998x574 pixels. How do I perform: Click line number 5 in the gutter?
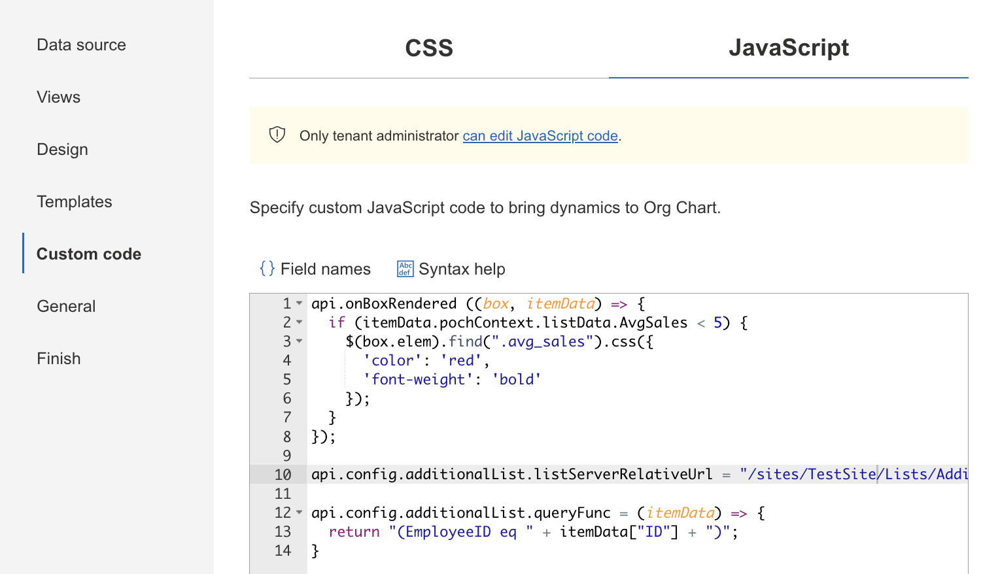point(286,379)
